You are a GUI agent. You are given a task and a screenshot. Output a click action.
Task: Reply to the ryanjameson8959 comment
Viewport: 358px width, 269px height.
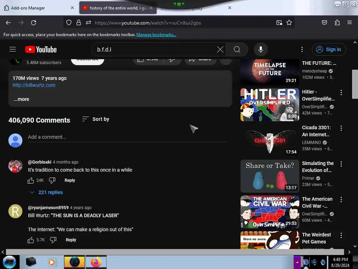pyautogui.click(x=71, y=240)
